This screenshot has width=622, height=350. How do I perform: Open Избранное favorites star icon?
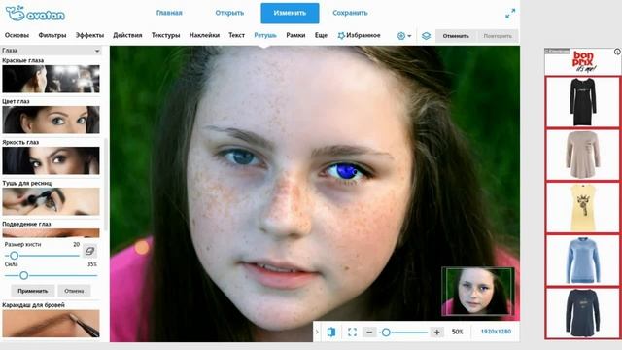[341, 35]
